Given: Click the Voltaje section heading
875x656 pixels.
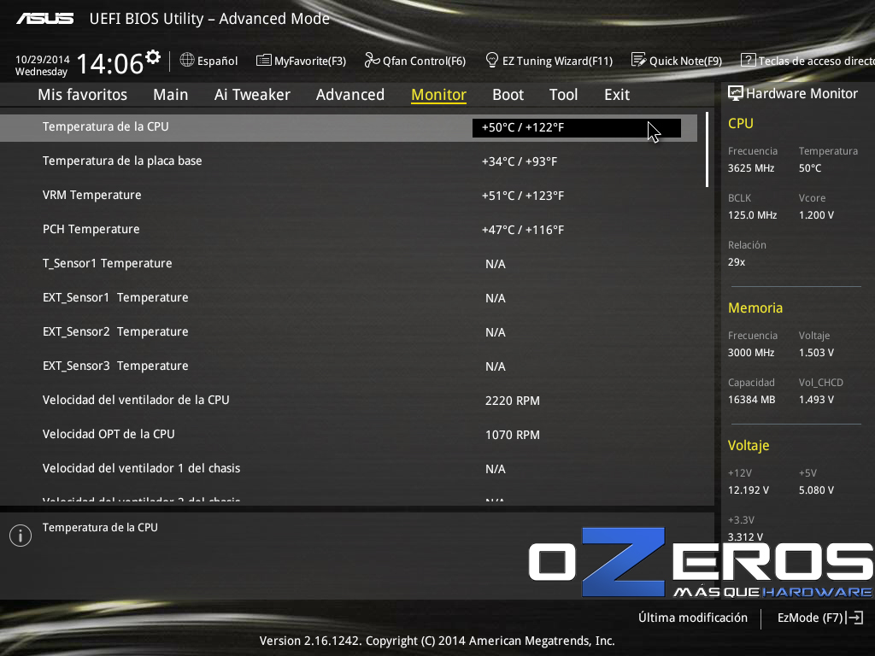Looking at the screenshot, I should (x=749, y=446).
